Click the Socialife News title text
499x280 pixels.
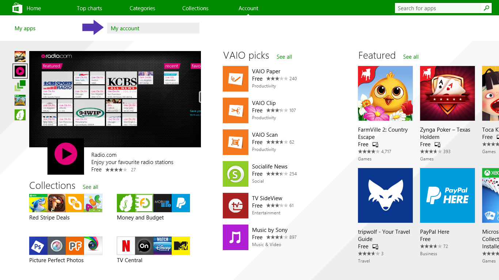[270, 167]
